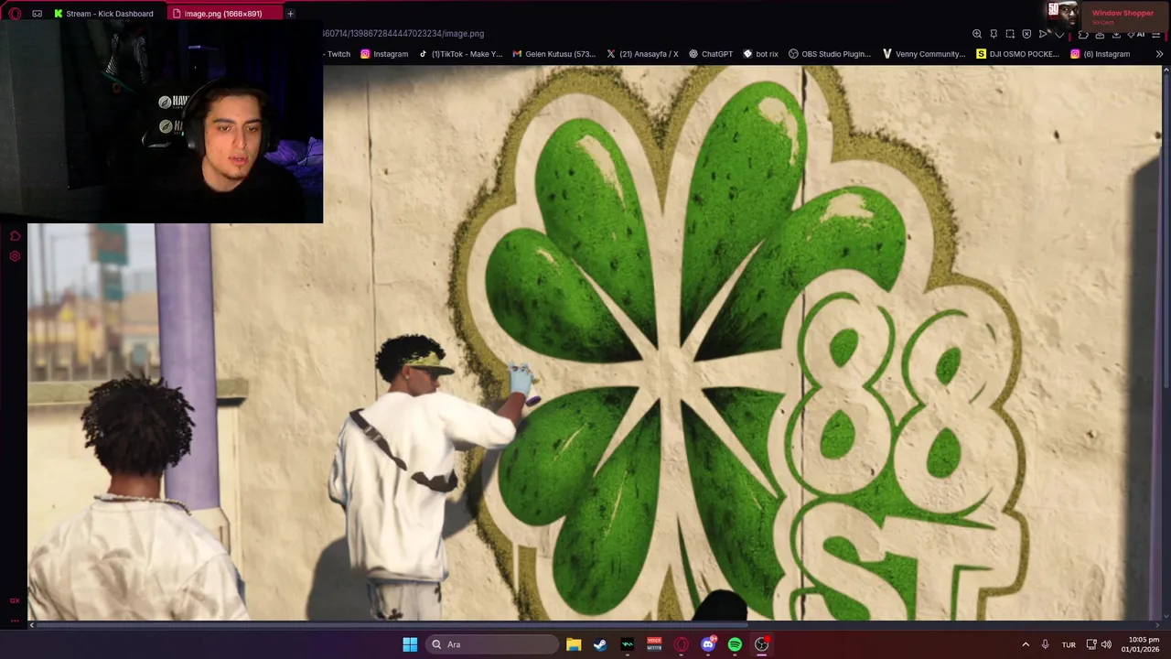Open Voicemeeter from the taskbar
Viewport: 1171px width, 659px height.
[654, 644]
